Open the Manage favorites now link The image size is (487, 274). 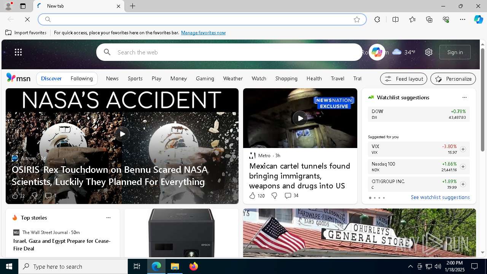click(203, 33)
